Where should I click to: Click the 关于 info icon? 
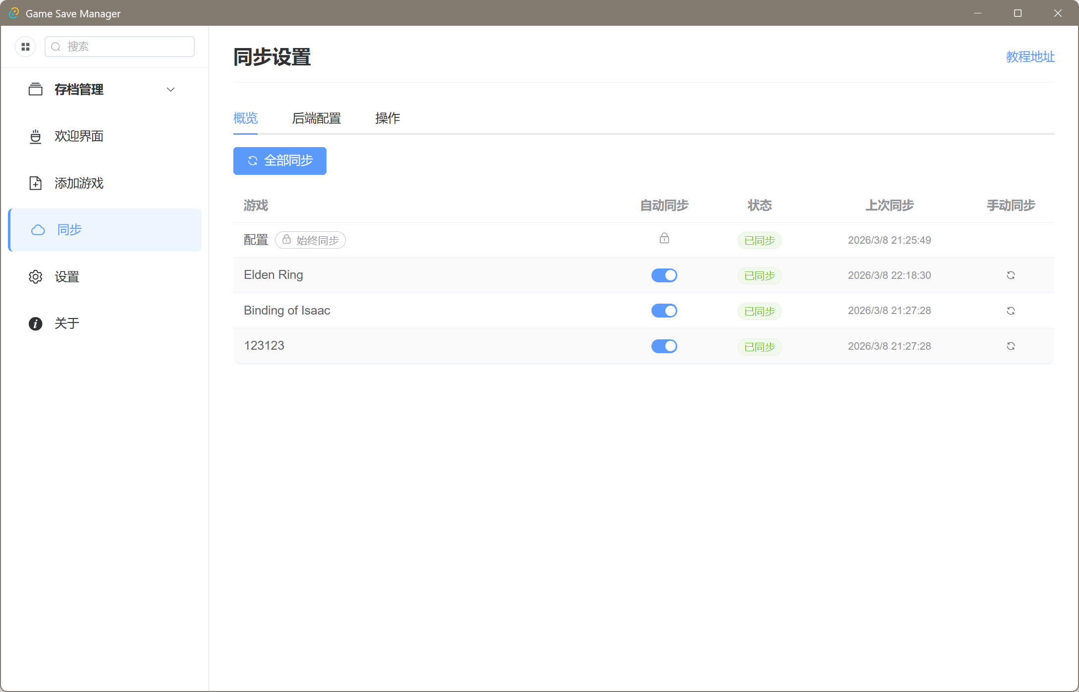(35, 323)
